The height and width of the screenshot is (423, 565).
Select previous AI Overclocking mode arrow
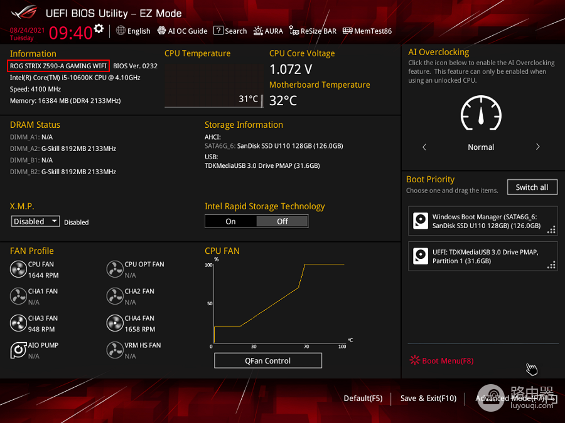pos(424,147)
